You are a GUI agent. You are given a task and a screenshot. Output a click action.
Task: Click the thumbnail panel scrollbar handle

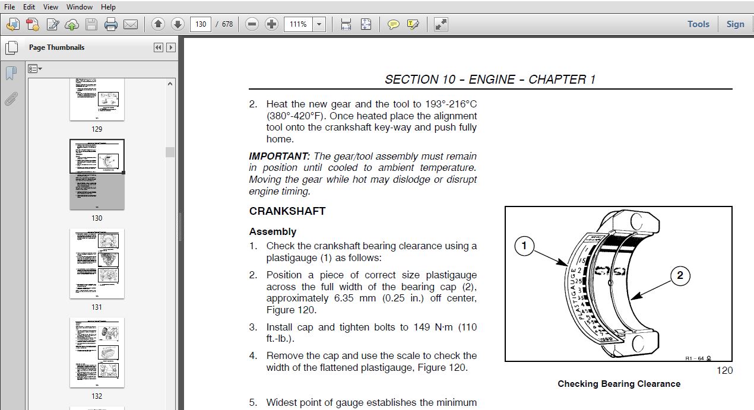tap(170, 152)
